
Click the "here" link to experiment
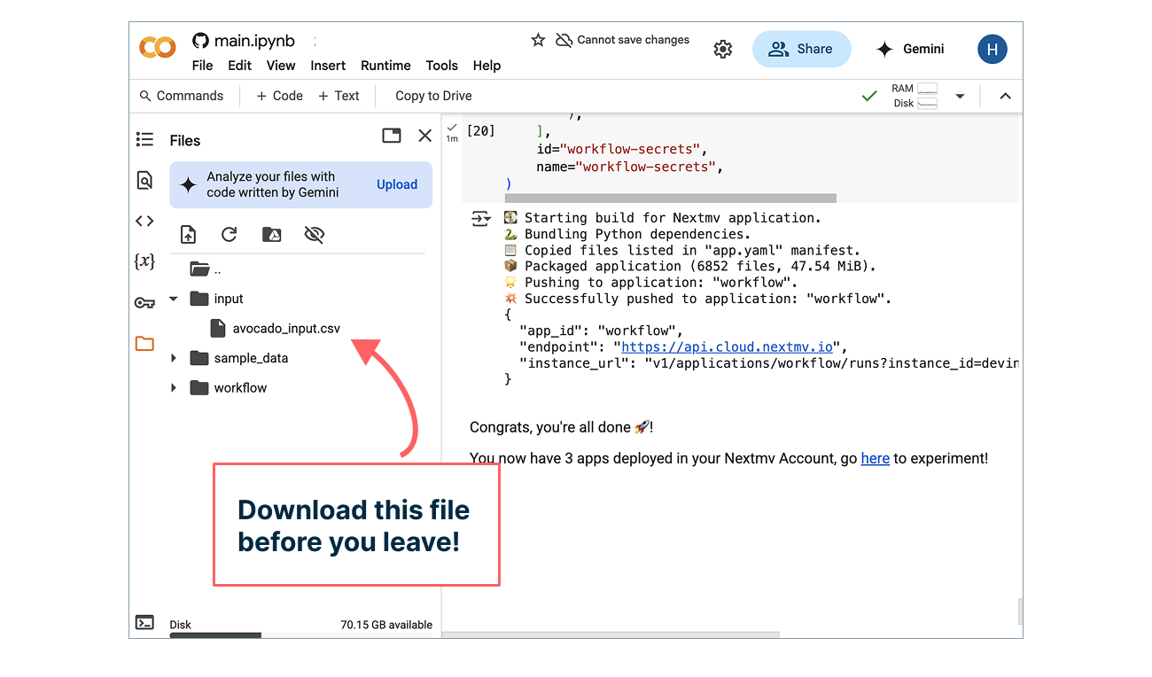(x=875, y=458)
